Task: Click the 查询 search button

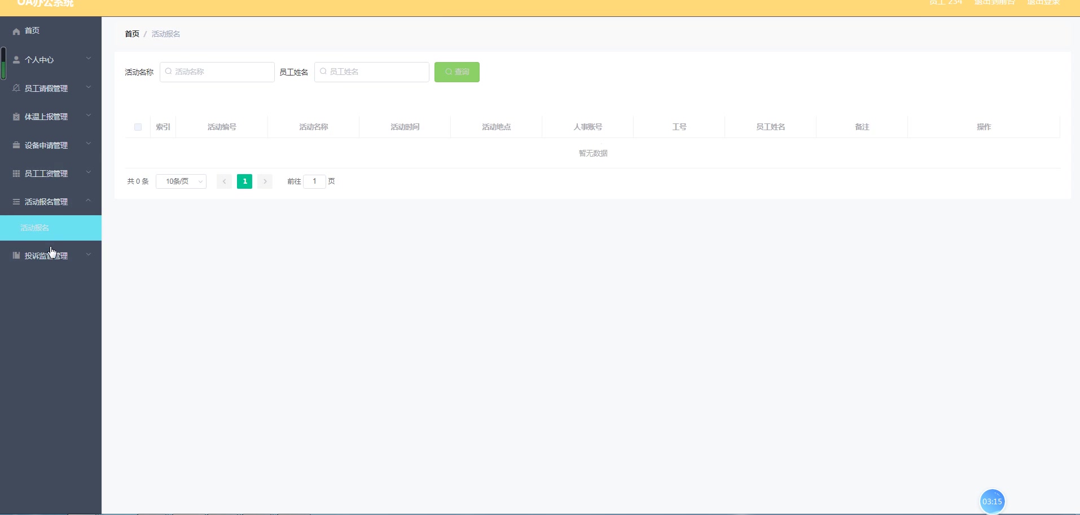Action: tap(457, 72)
